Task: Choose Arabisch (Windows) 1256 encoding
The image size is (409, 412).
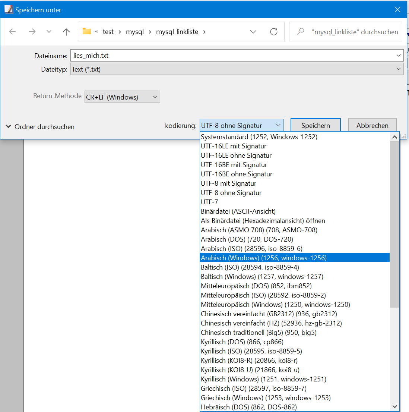Action: pos(263,258)
